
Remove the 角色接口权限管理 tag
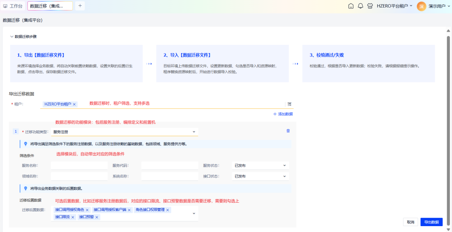click(x=168, y=210)
